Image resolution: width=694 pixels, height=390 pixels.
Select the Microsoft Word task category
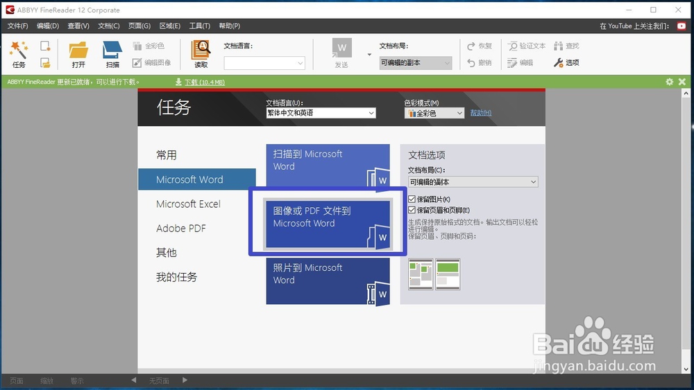197,179
